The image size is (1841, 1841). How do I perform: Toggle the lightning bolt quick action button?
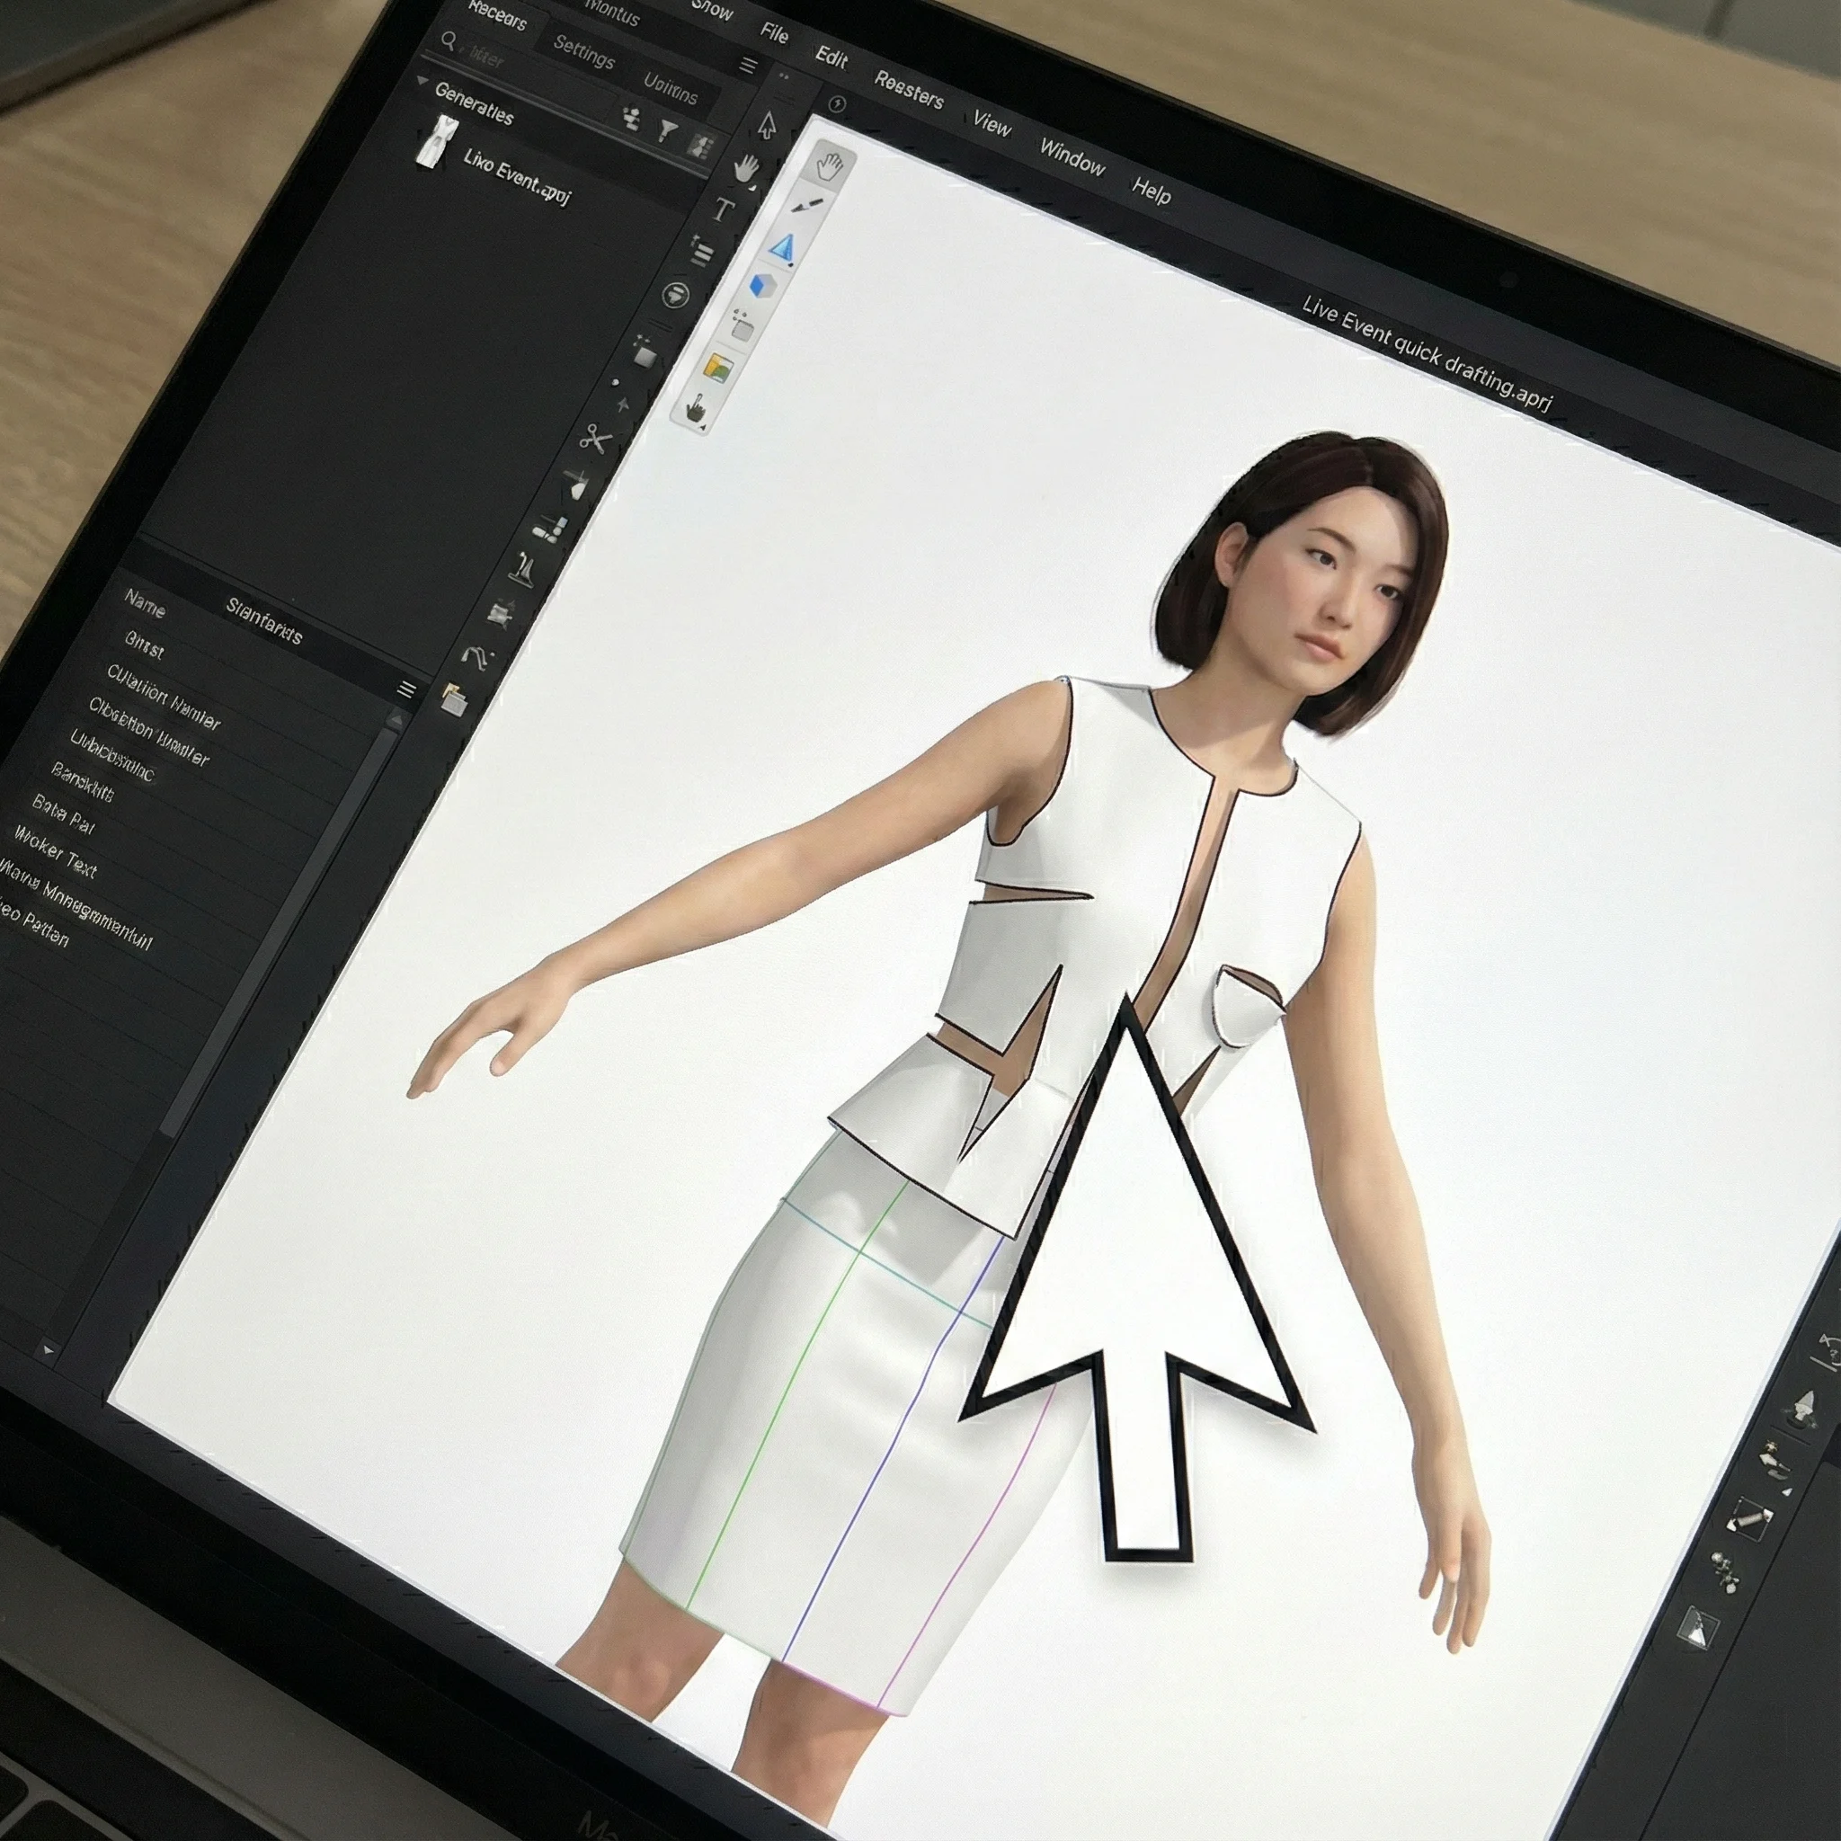(837, 104)
